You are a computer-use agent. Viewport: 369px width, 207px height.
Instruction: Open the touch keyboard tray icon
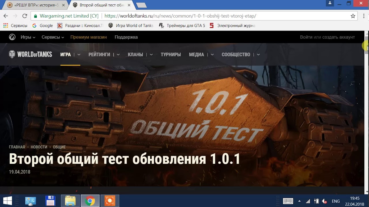pos(288,201)
